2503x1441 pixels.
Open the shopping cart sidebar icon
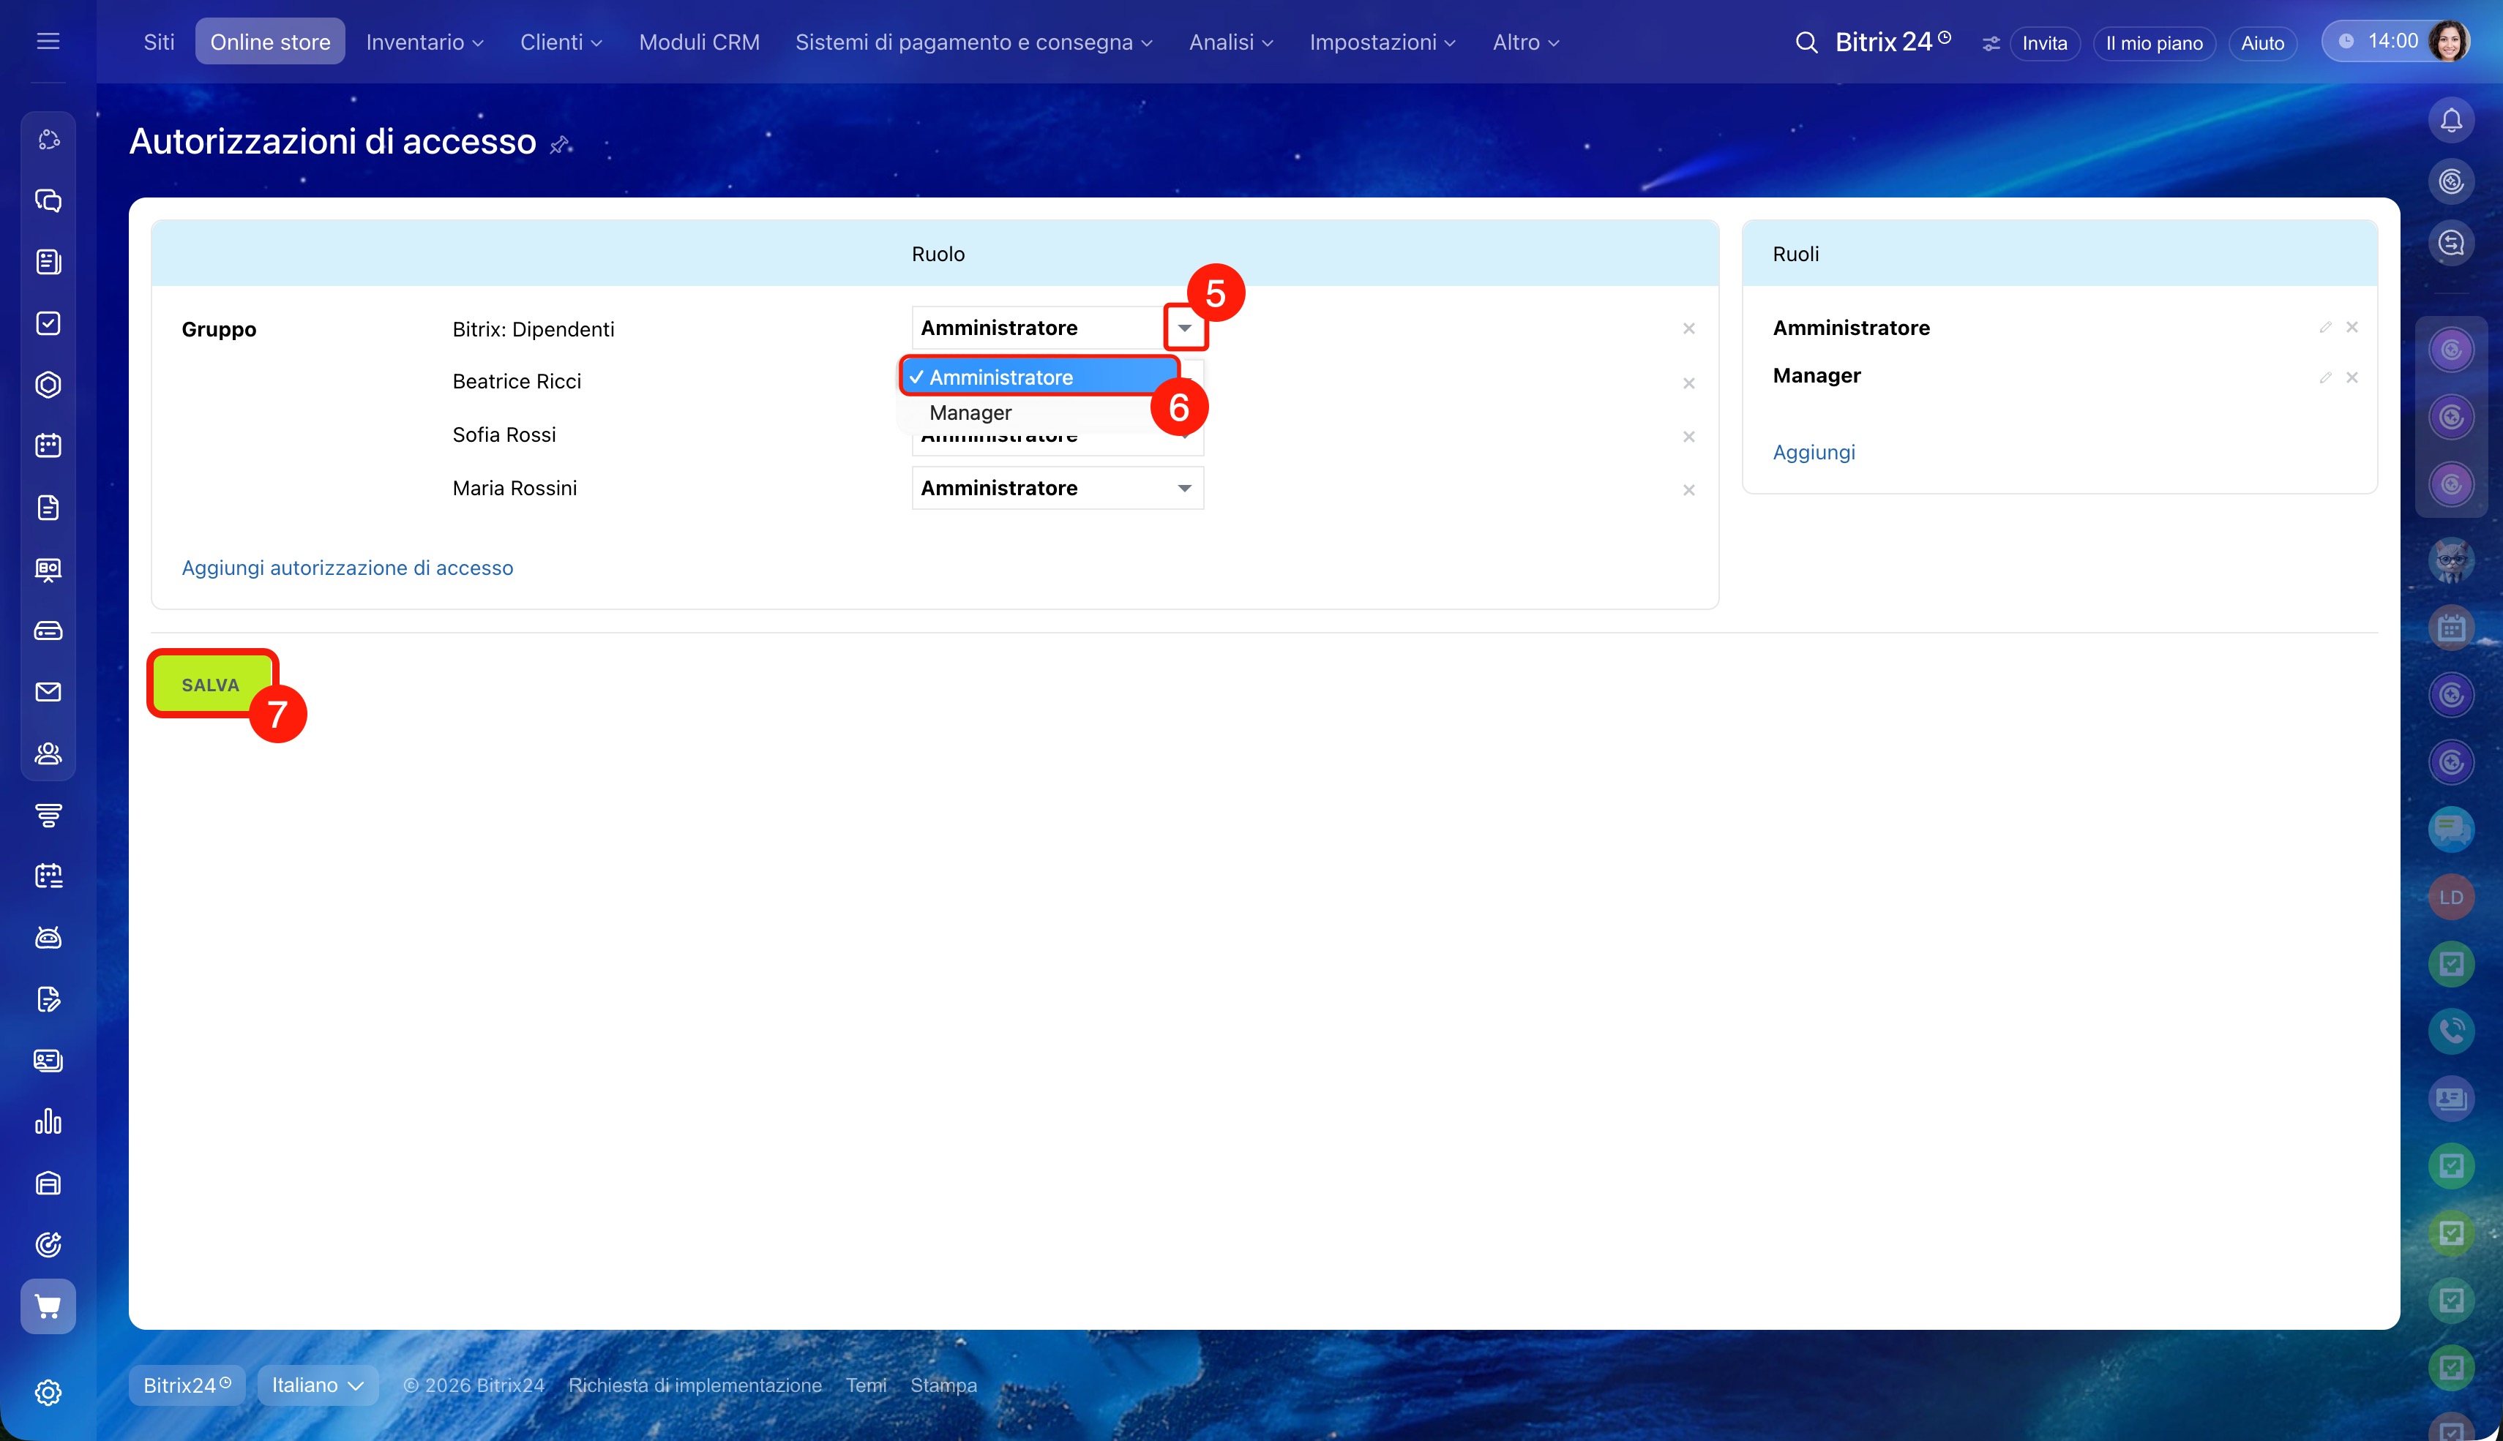pos(48,1306)
